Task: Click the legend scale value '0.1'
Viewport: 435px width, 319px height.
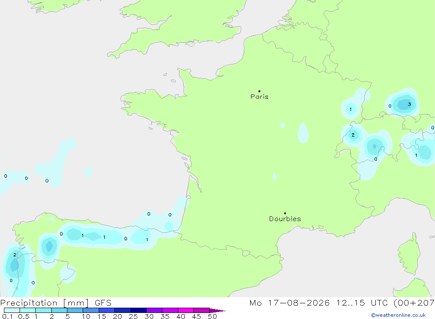Action: [x=7, y=316]
